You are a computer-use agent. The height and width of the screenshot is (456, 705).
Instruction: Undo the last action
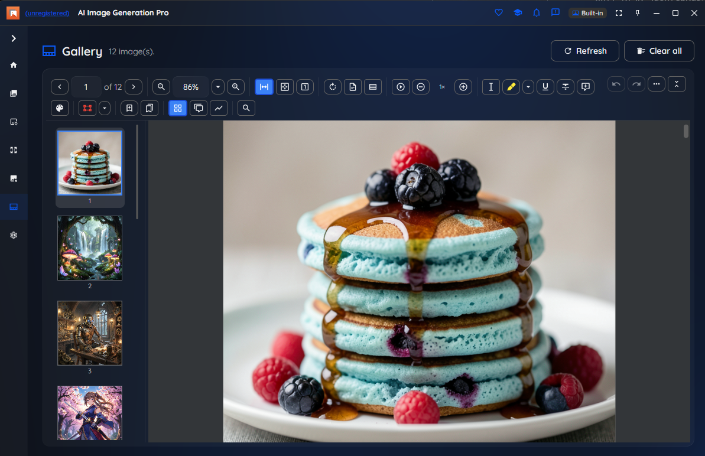pos(616,84)
